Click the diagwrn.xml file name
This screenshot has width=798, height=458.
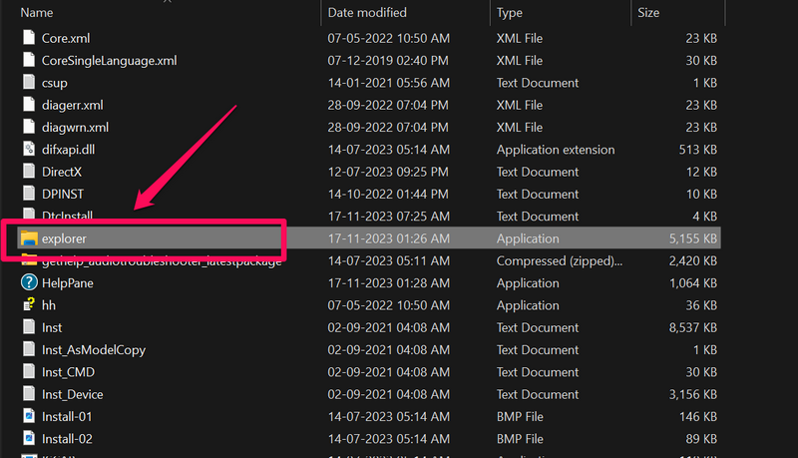coord(76,128)
